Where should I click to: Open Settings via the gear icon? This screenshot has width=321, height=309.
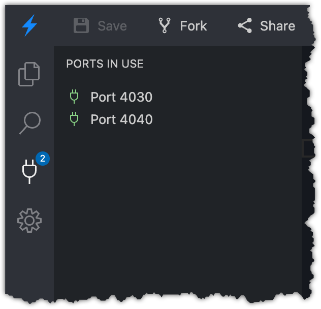(29, 221)
